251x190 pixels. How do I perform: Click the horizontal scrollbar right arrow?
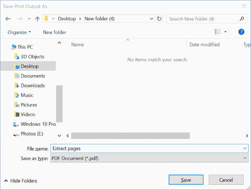(247, 136)
